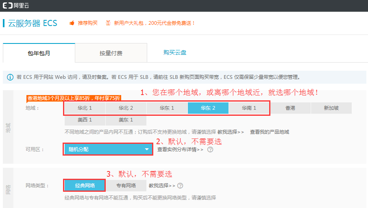The image size is (368, 208).
Task: Click the thumbs-up recommend purchase icon
Action: (72, 23)
